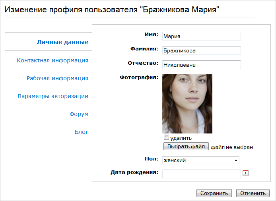Open the "Форум" settings tab
Screen dimensions: 276x201
pos(79,114)
